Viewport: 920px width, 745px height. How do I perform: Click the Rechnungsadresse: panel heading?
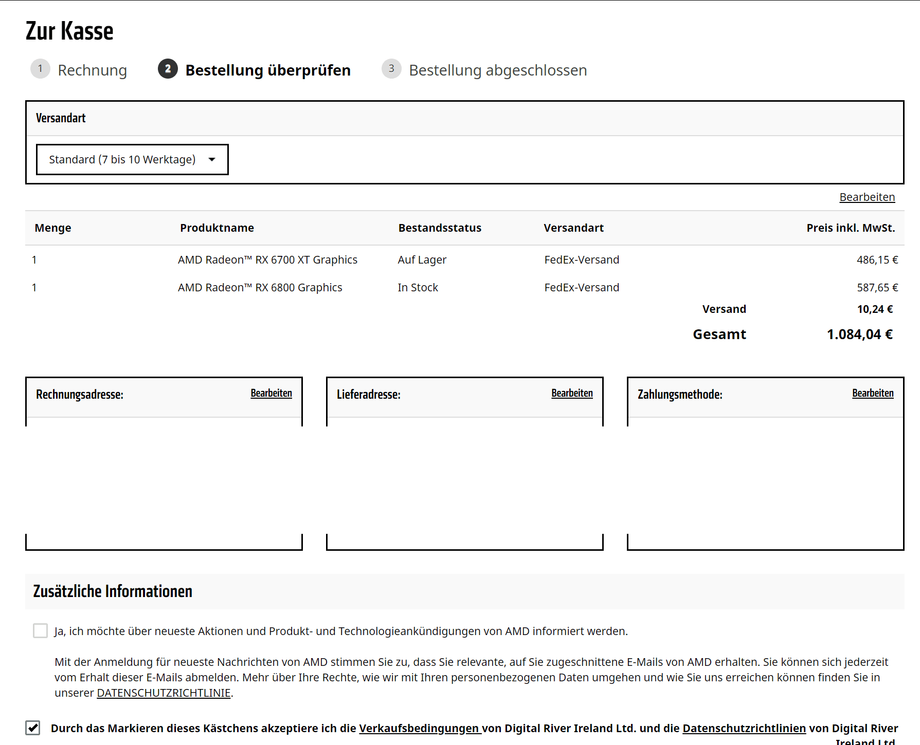(80, 395)
